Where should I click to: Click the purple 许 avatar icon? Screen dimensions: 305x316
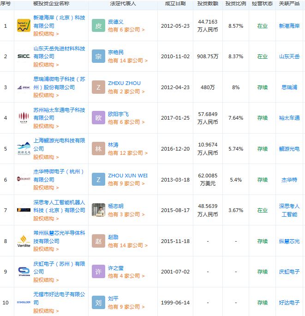click(98, 272)
